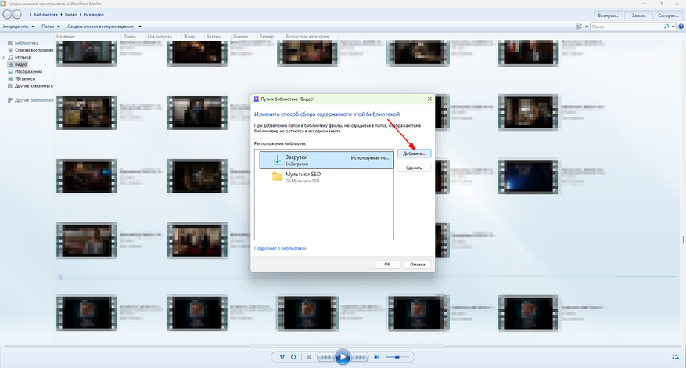
Task: Sort by the Жанр column header
Action: [189, 37]
